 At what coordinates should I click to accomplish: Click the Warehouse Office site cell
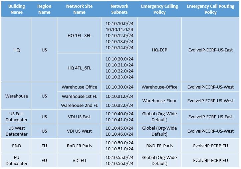(x=79, y=87)
